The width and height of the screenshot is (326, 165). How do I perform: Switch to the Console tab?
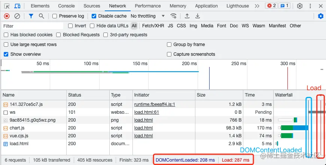[66, 6]
